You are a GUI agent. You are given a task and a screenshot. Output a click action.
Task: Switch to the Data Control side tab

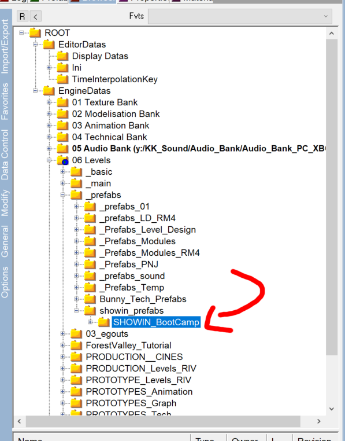click(5, 155)
